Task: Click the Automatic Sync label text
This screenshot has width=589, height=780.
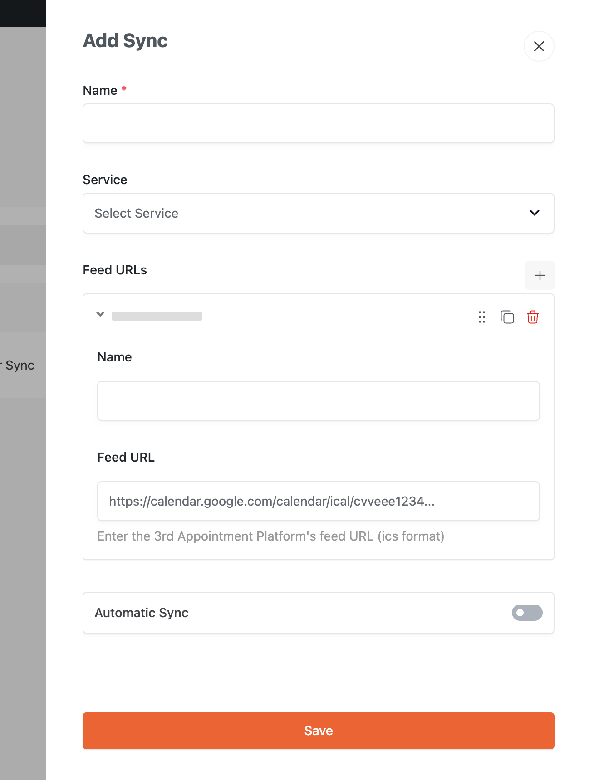Action: (142, 613)
